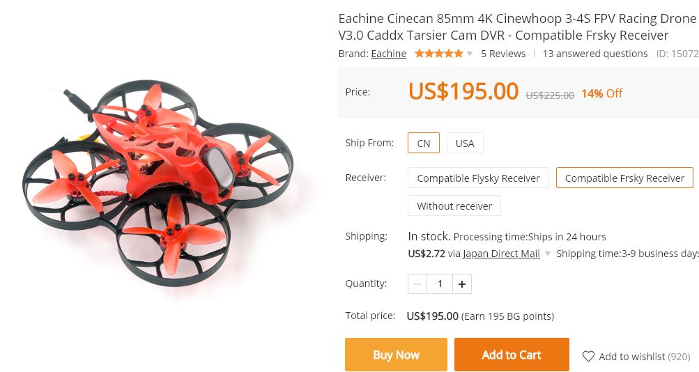Image resolution: width=699 pixels, height=372 pixels.
Task: Click the Add to wishlist text
Action: pos(631,357)
